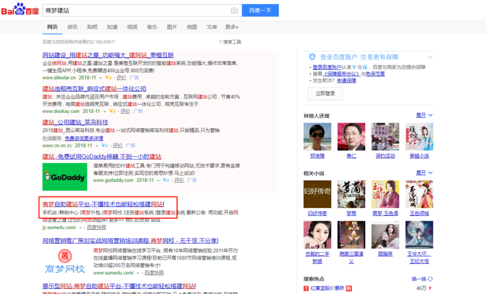Open 网络营销推广策划 商梦网校 result

[x=131, y=241]
